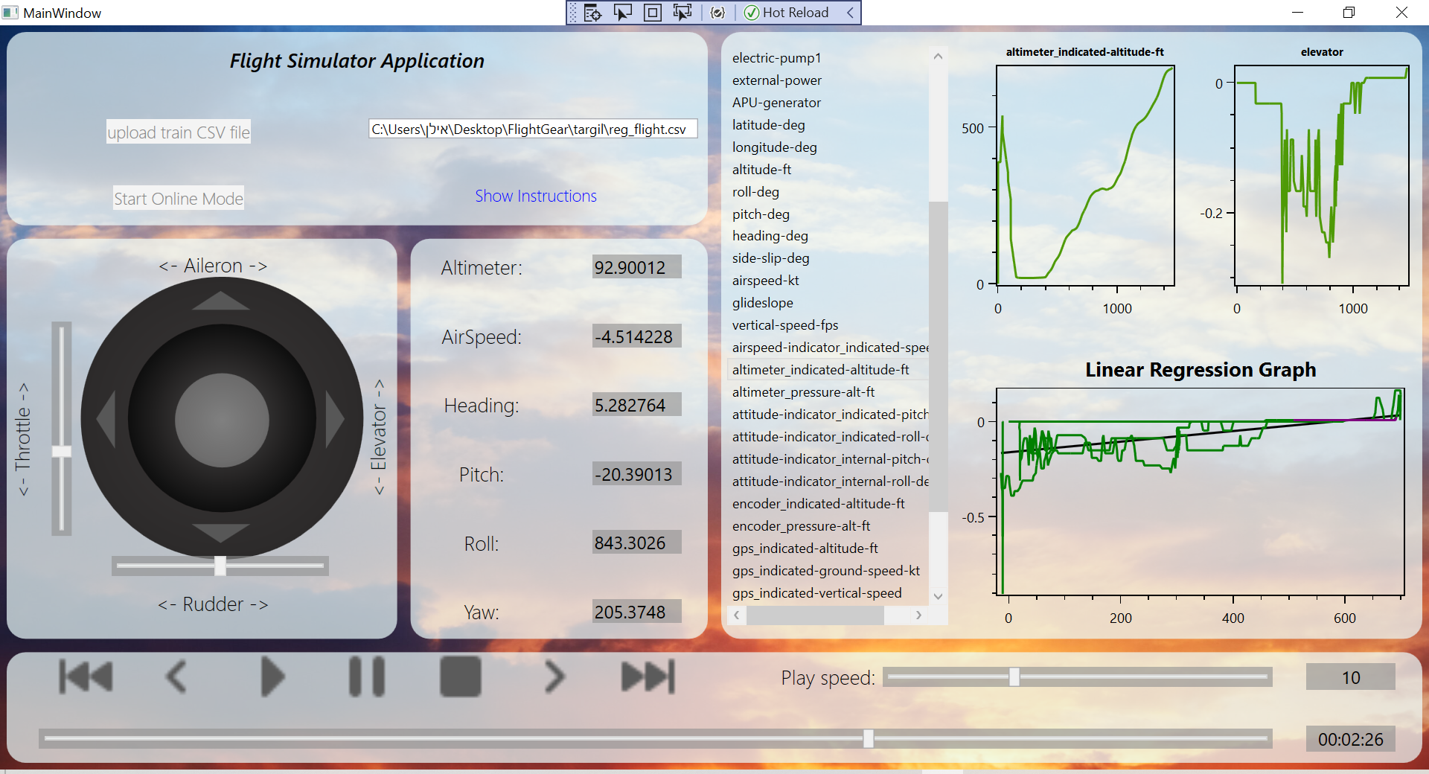The height and width of the screenshot is (774, 1429).
Task: Click the Start Online Mode button
Action: [x=179, y=199]
